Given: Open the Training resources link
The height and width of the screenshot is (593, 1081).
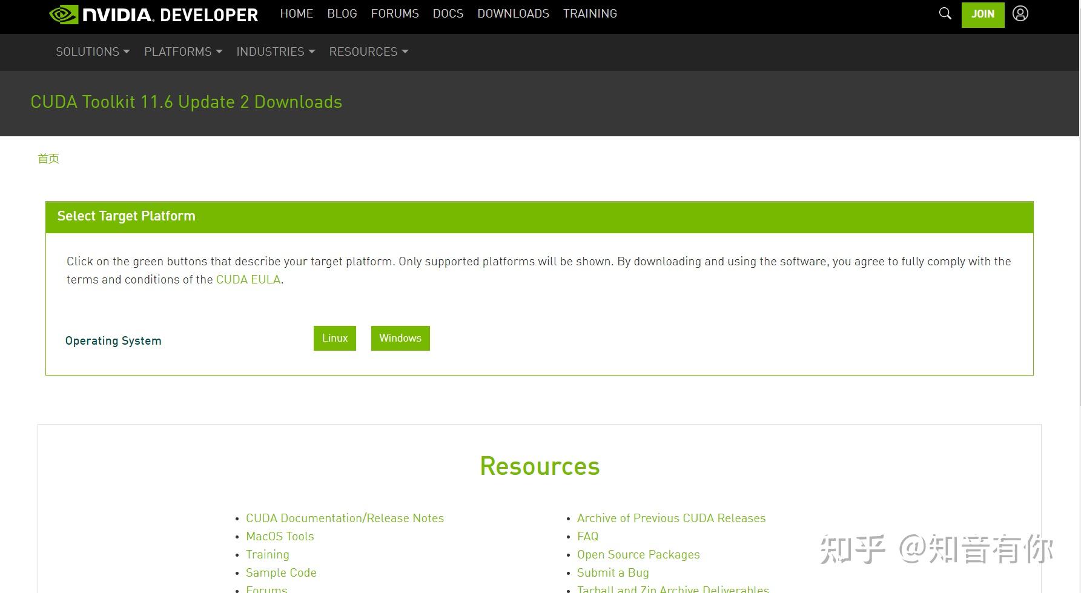Looking at the screenshot, I should click(268, 554).
